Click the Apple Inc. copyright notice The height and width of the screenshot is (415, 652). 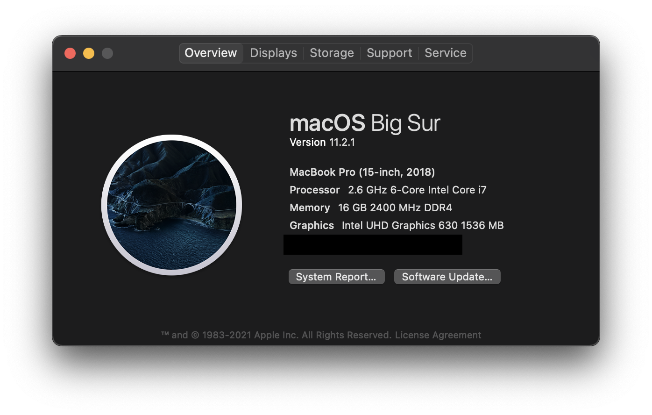point(276,335)
